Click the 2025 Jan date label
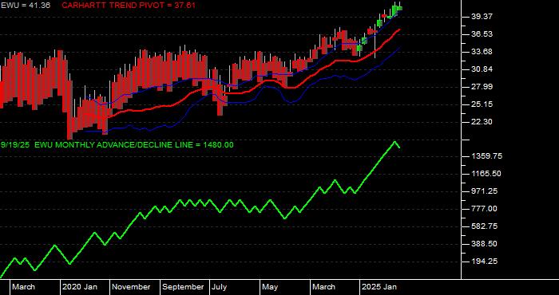Image resolution: width=559 pixels, height=295 pixels. [x=379, y=287]
